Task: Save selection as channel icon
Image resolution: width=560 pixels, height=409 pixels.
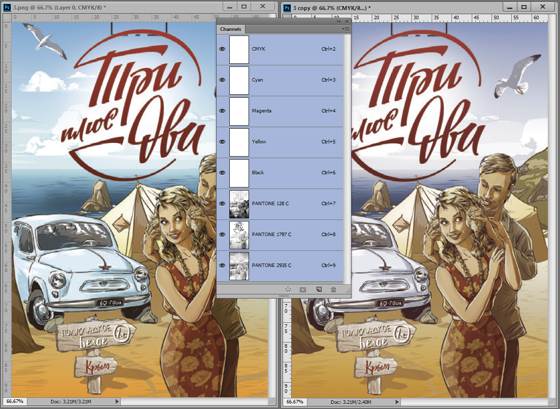Action: [302, 289]
